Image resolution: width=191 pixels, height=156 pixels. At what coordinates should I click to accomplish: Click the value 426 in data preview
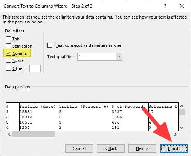point(116,122)
